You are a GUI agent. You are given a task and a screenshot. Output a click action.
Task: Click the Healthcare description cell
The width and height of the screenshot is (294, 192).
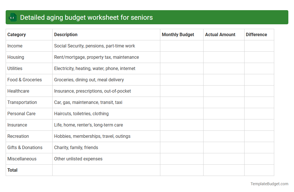point(94,91)
